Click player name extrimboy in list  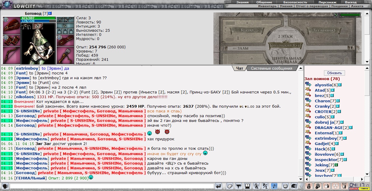pyautogui.click(x=326, y=139)
